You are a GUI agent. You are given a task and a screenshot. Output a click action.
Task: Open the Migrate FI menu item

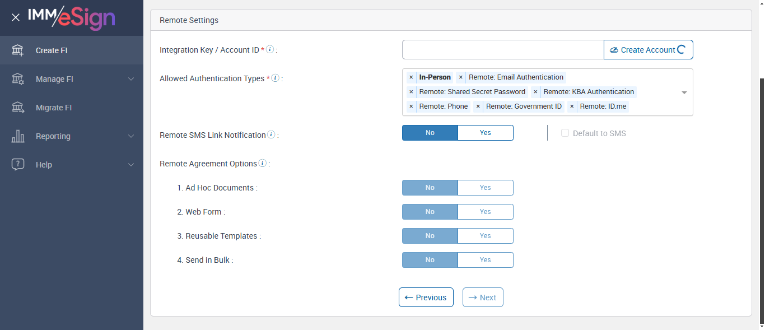(54, 108)
